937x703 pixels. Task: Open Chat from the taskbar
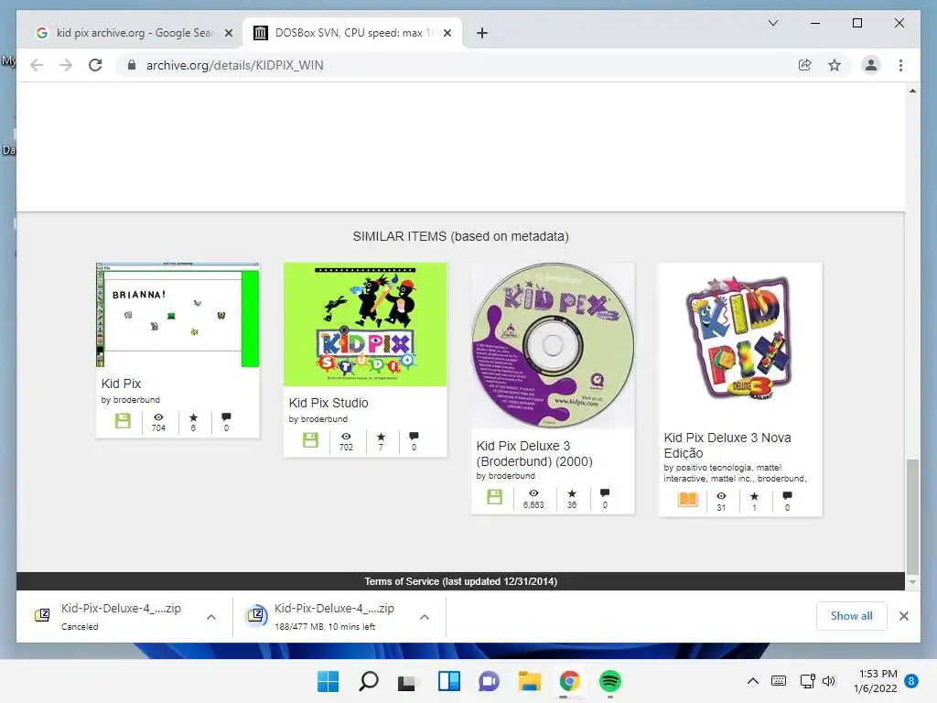coord(489,681)
